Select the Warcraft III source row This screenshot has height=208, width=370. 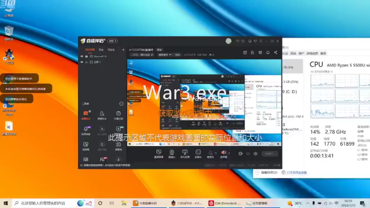(102, 56)
